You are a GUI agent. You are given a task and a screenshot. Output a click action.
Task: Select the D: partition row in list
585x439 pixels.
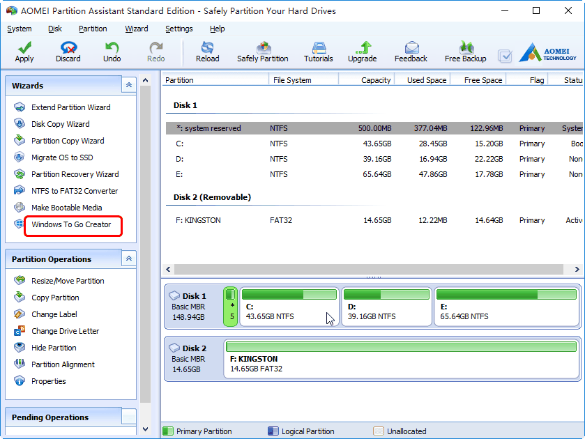(x=374, y=159)
